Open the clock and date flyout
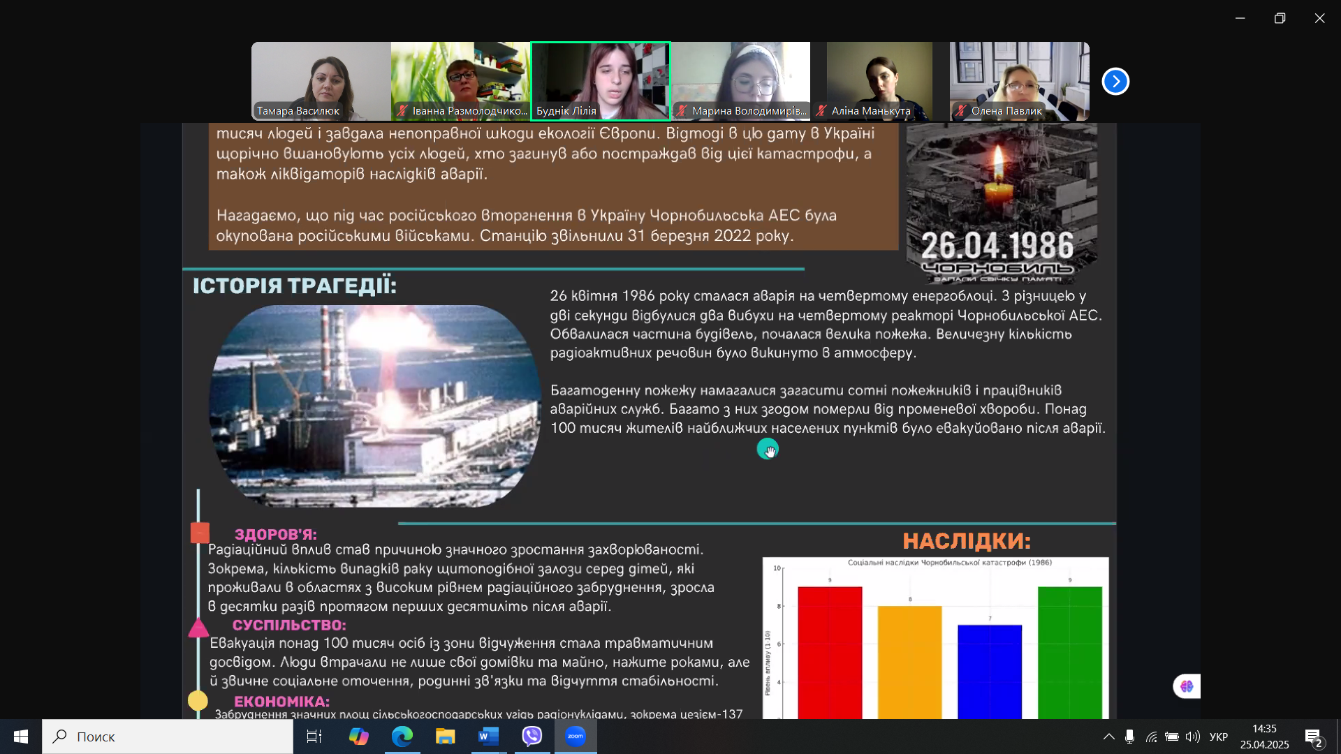This screenshot has width=1341, height=754. pos(1264,737)
